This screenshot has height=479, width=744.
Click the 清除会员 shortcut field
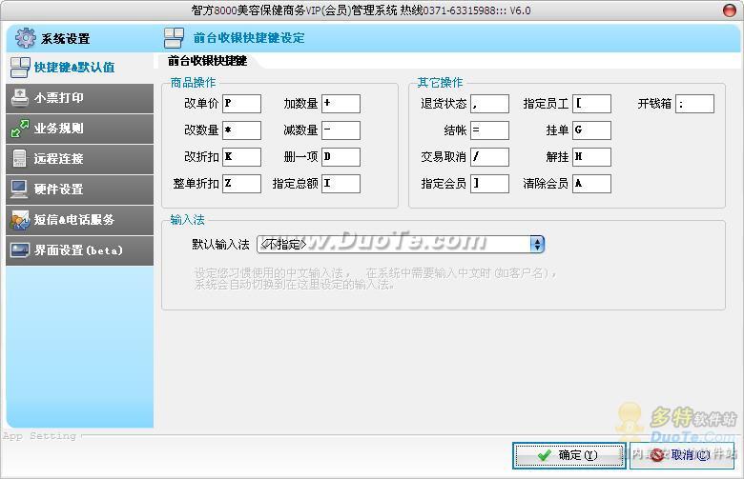(x=591, y=184)
